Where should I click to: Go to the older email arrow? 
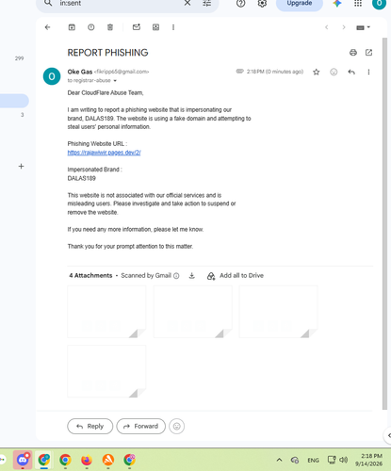344,27
